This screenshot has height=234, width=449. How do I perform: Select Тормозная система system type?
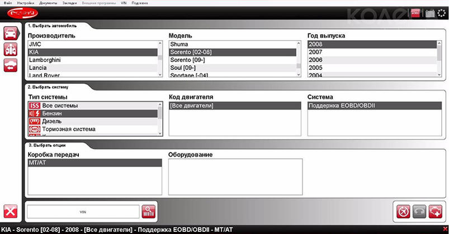pos(93,130)
